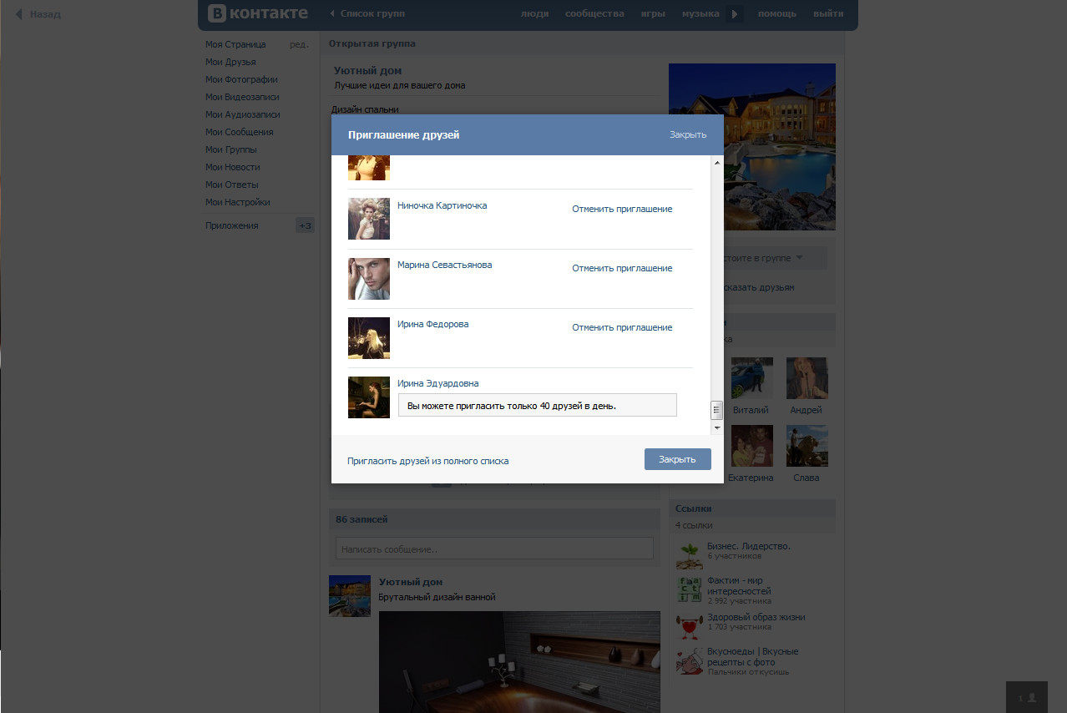Click Ирина Федорова avatar thumbnail
Image resolution: width=1067 pixels, height=713 pixels.
coord(369,338)
